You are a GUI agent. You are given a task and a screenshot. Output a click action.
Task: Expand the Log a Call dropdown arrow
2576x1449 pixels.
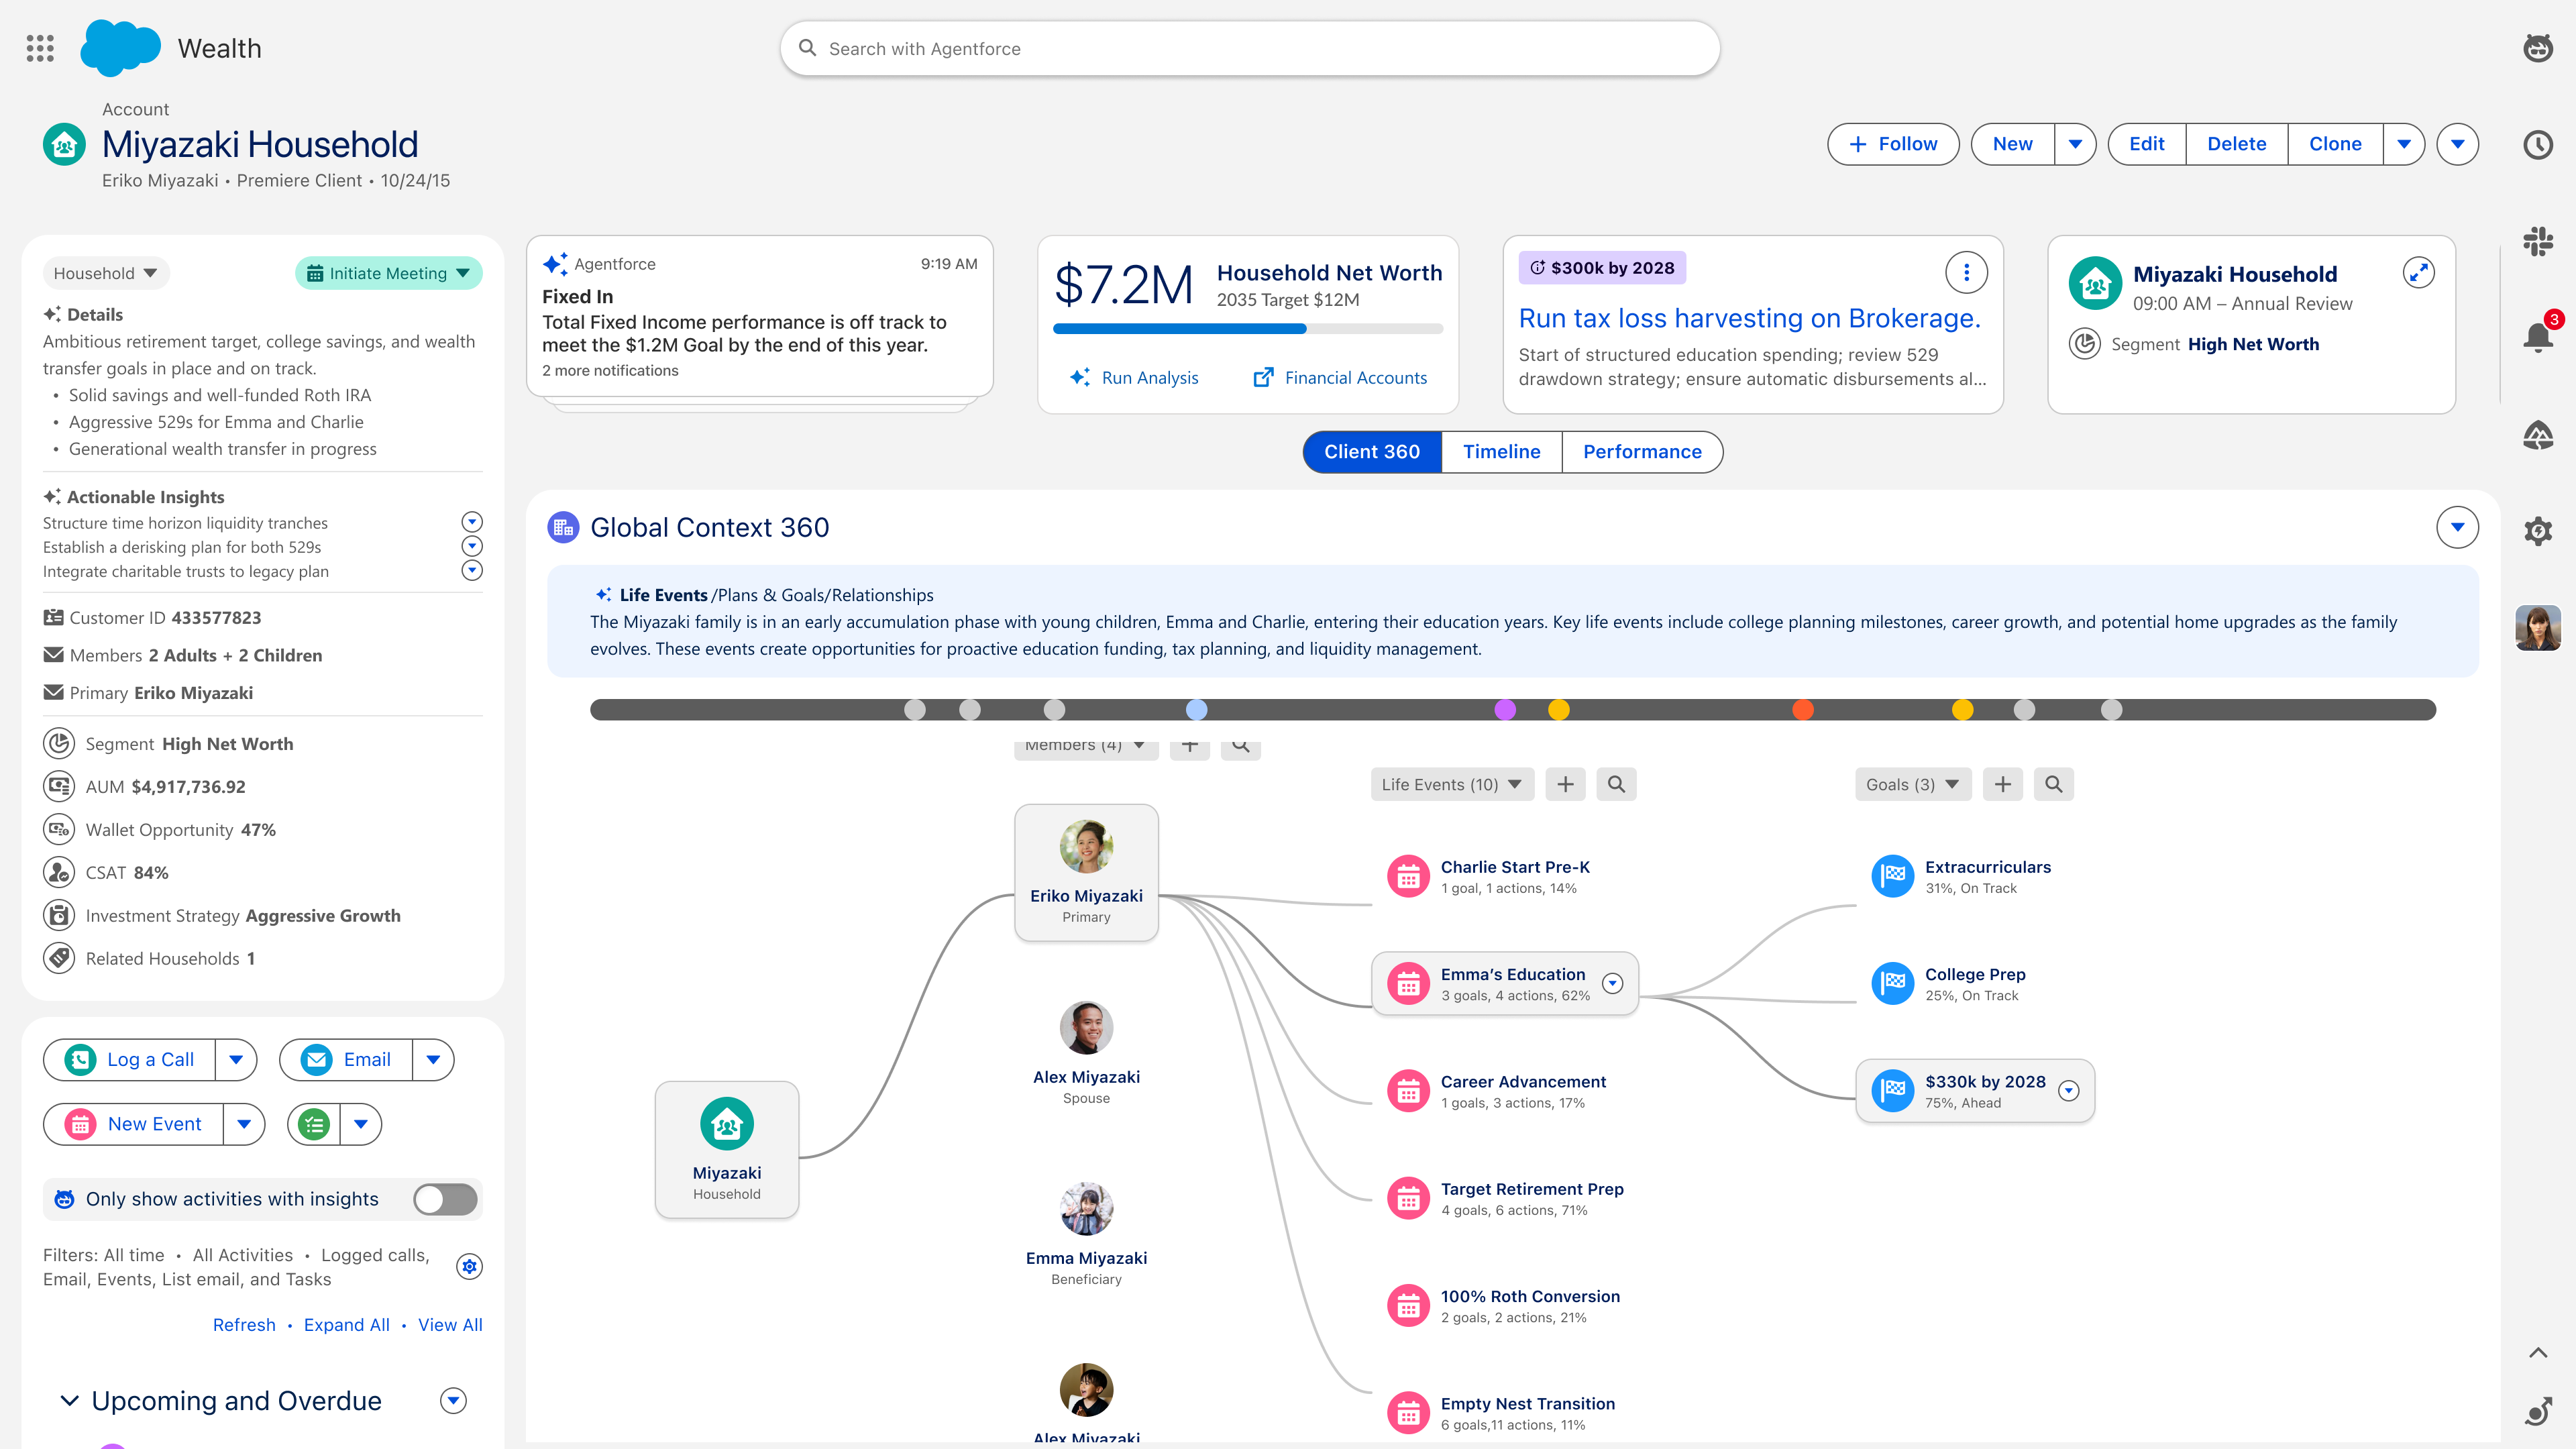tap(236, 1060)
